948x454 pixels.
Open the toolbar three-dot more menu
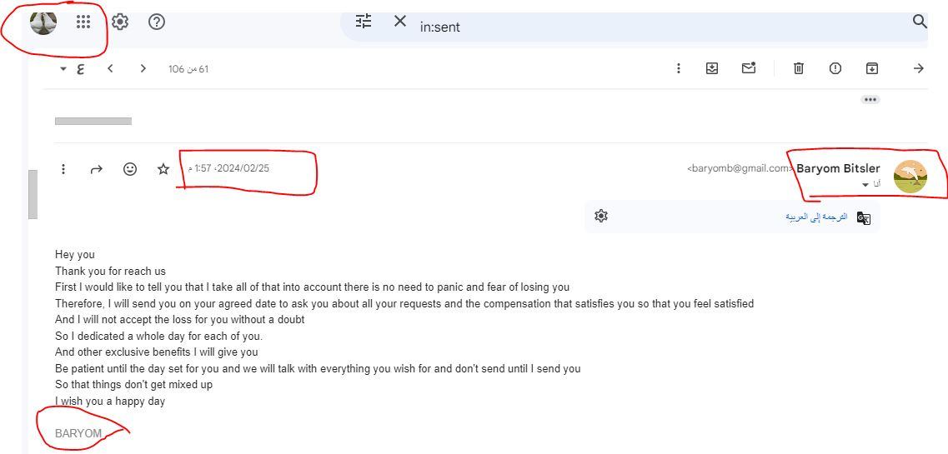pyautogui.click(x=679, y=68)
